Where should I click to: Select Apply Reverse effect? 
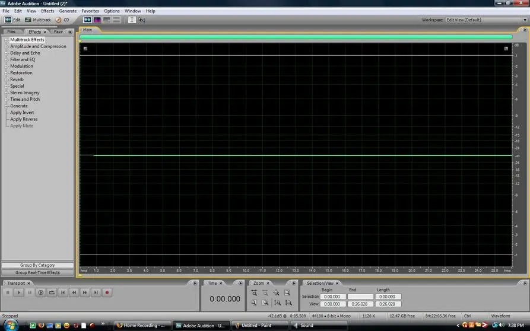click(x=24, y=119)
